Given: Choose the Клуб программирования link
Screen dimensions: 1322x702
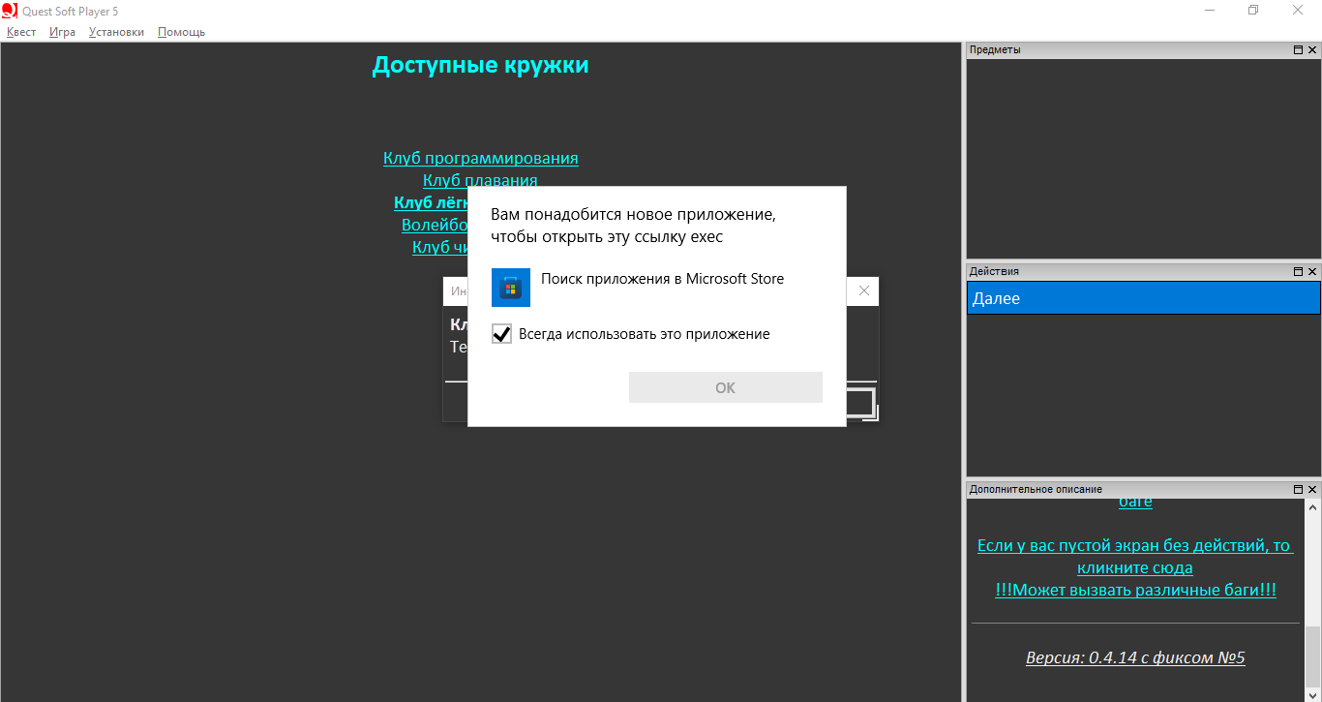Looking at the screenshot, I should tap(480, 158).
